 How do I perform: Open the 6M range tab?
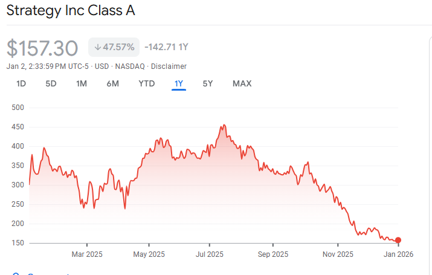(113, 83)
